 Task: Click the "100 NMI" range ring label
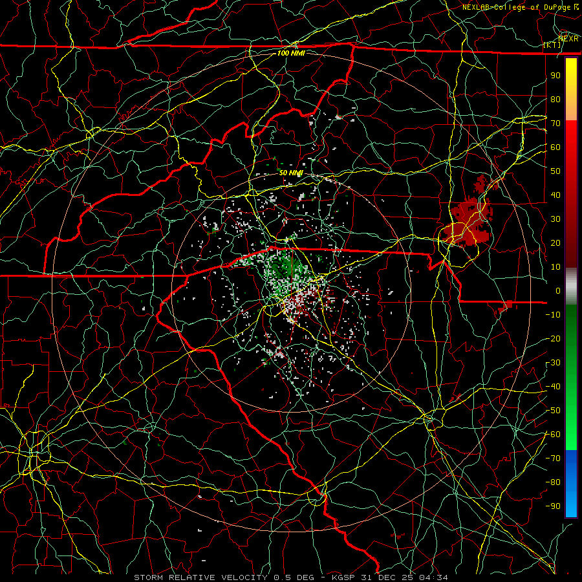point(291,53)
